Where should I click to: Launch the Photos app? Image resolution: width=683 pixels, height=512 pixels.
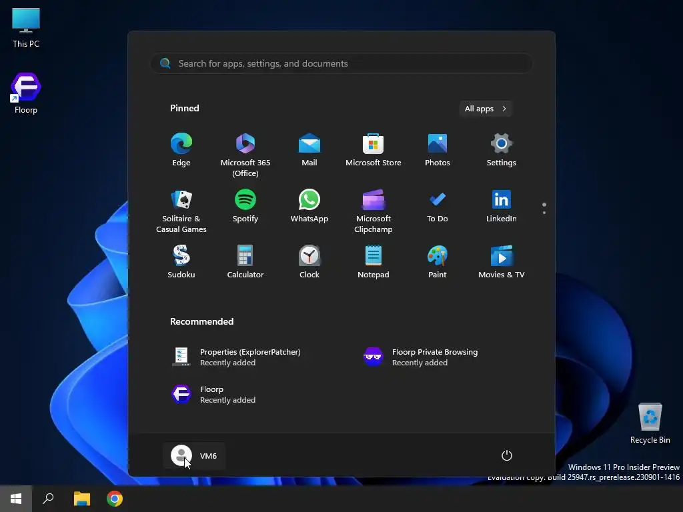click(438, 150)
